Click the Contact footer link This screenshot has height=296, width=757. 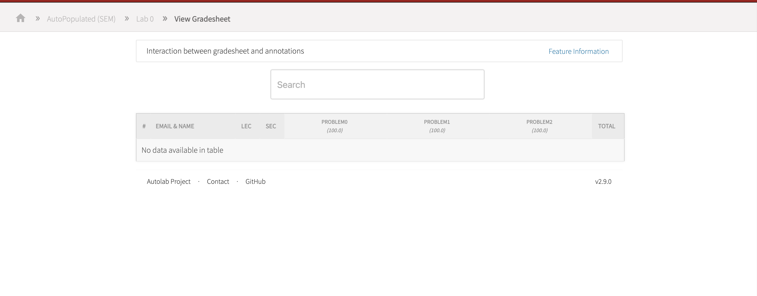(218, 181)
